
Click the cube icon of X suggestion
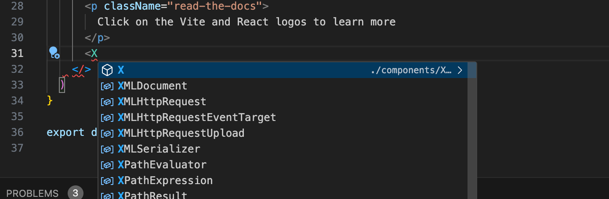(107, 70)
